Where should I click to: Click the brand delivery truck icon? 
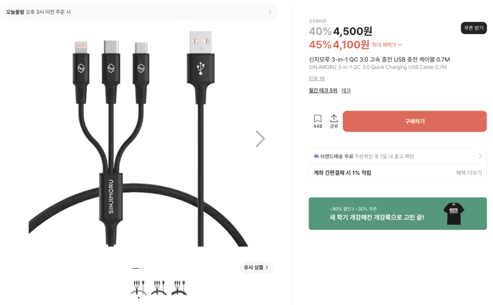pyautogui.click(x=316, y=156)
